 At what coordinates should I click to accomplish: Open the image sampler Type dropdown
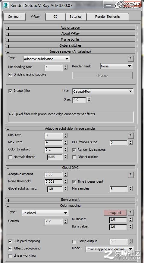point(46,59)
